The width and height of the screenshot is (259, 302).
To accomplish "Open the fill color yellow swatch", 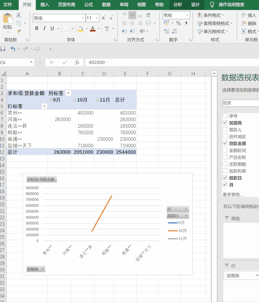I will [81, 29].
